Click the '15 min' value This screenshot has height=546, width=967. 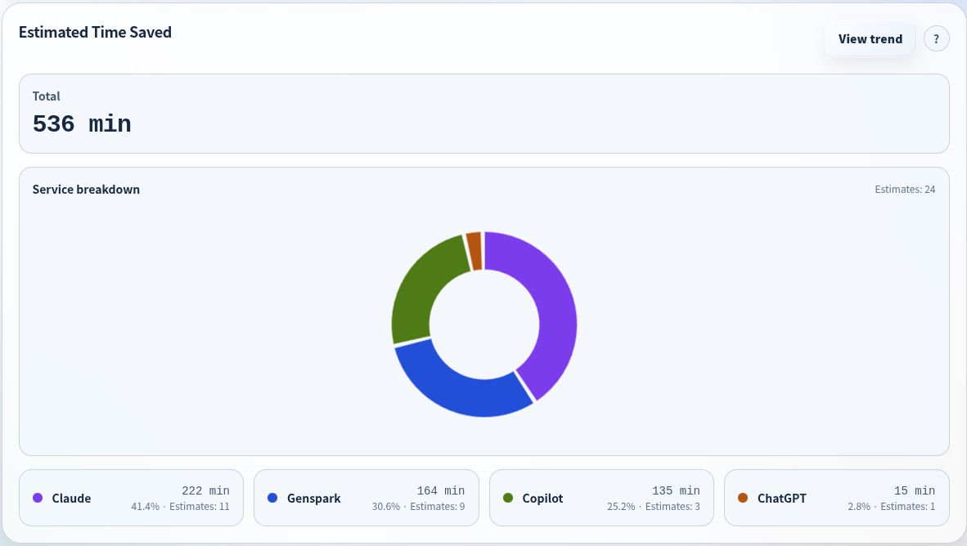[915, 490]
